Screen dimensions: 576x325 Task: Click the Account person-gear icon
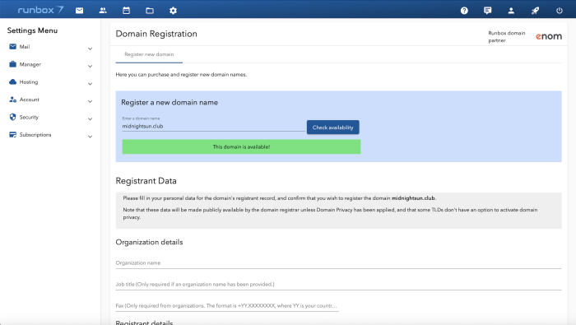(x=13, y=100)
